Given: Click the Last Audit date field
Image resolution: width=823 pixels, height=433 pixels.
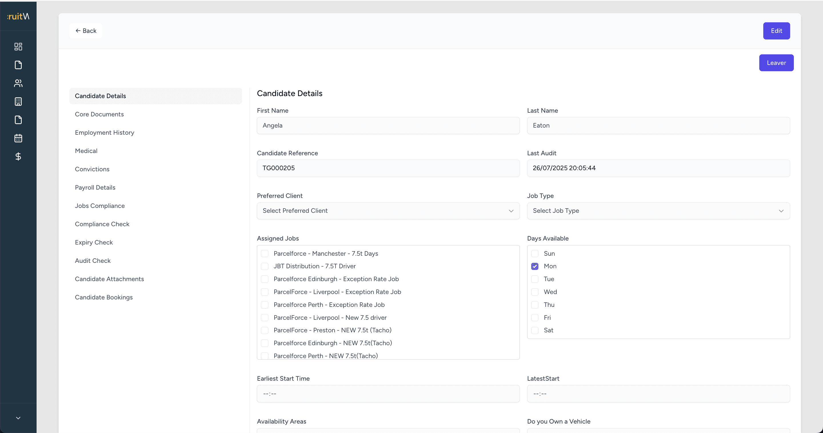Looking at the screenshot, I should click(x=658, y=168).
